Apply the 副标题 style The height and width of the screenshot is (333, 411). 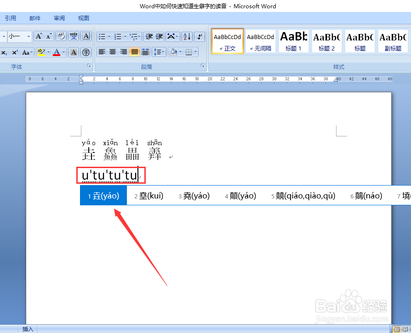click(x=393, y=41)
